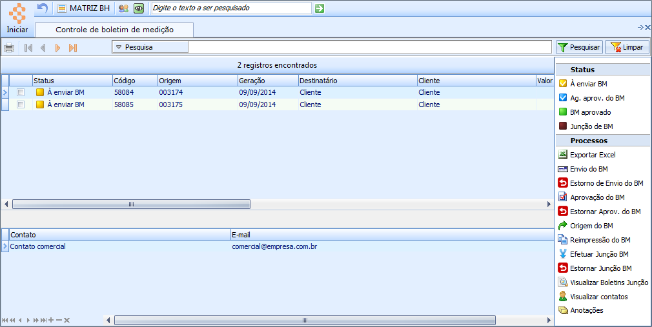Click the Iniciar logo button
Viewport: 652px width, 327px height.
[x=17, y=19]
